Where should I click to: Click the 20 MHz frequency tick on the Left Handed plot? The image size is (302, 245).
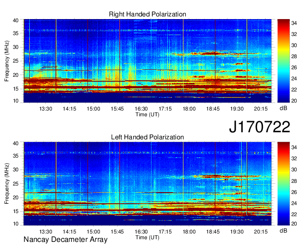[x=16, y=198]
